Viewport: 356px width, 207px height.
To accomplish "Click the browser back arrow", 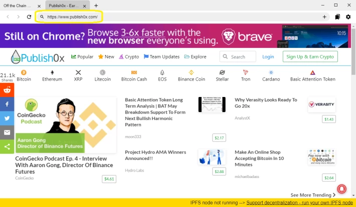I will 8,17.
